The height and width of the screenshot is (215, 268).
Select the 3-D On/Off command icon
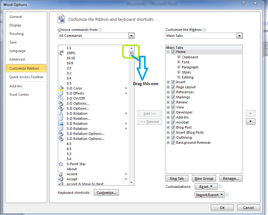click(61, 98)
